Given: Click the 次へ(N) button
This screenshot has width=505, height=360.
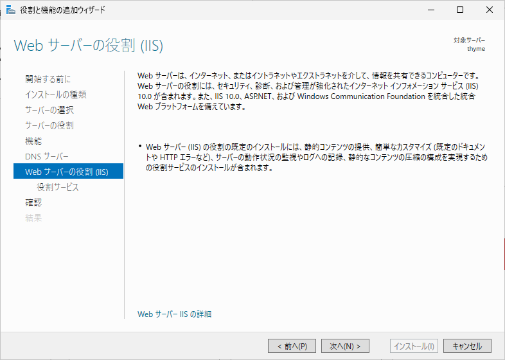Looking at the screenshot, I should point(345,346).
